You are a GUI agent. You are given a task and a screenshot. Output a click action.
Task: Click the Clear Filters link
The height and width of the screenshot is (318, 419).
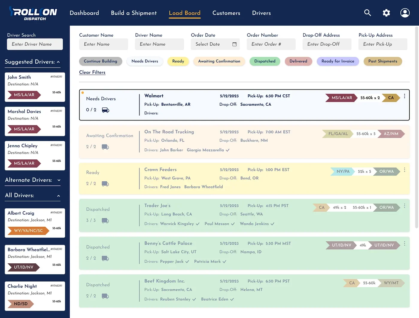92,72
